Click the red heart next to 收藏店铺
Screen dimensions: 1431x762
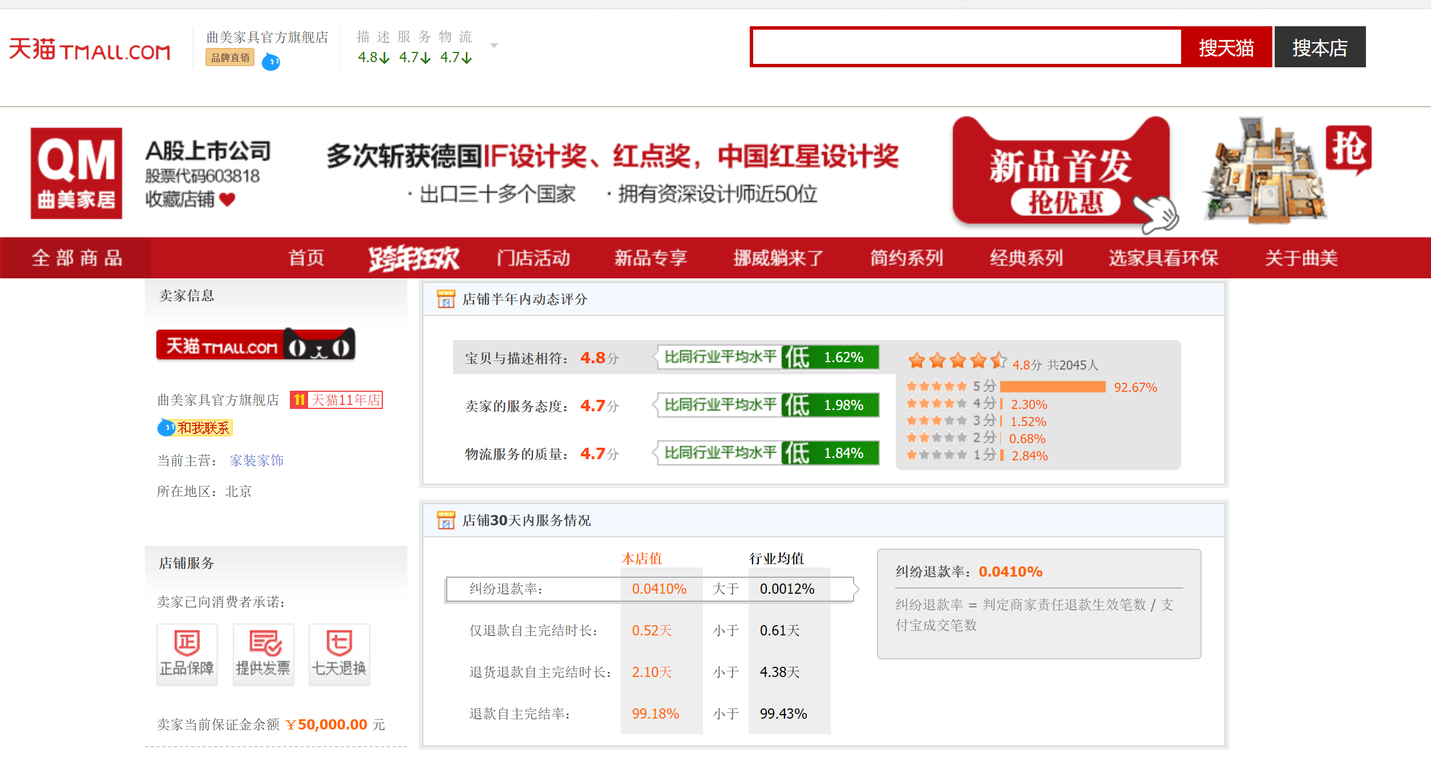[x=227, y=200]
